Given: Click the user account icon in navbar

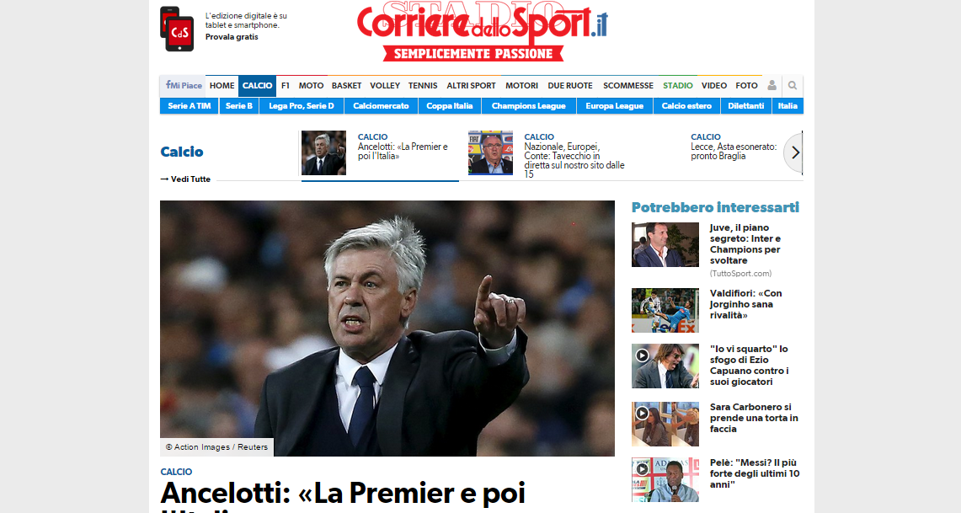Looking at the screenshot, I should [x=771, y=85].
